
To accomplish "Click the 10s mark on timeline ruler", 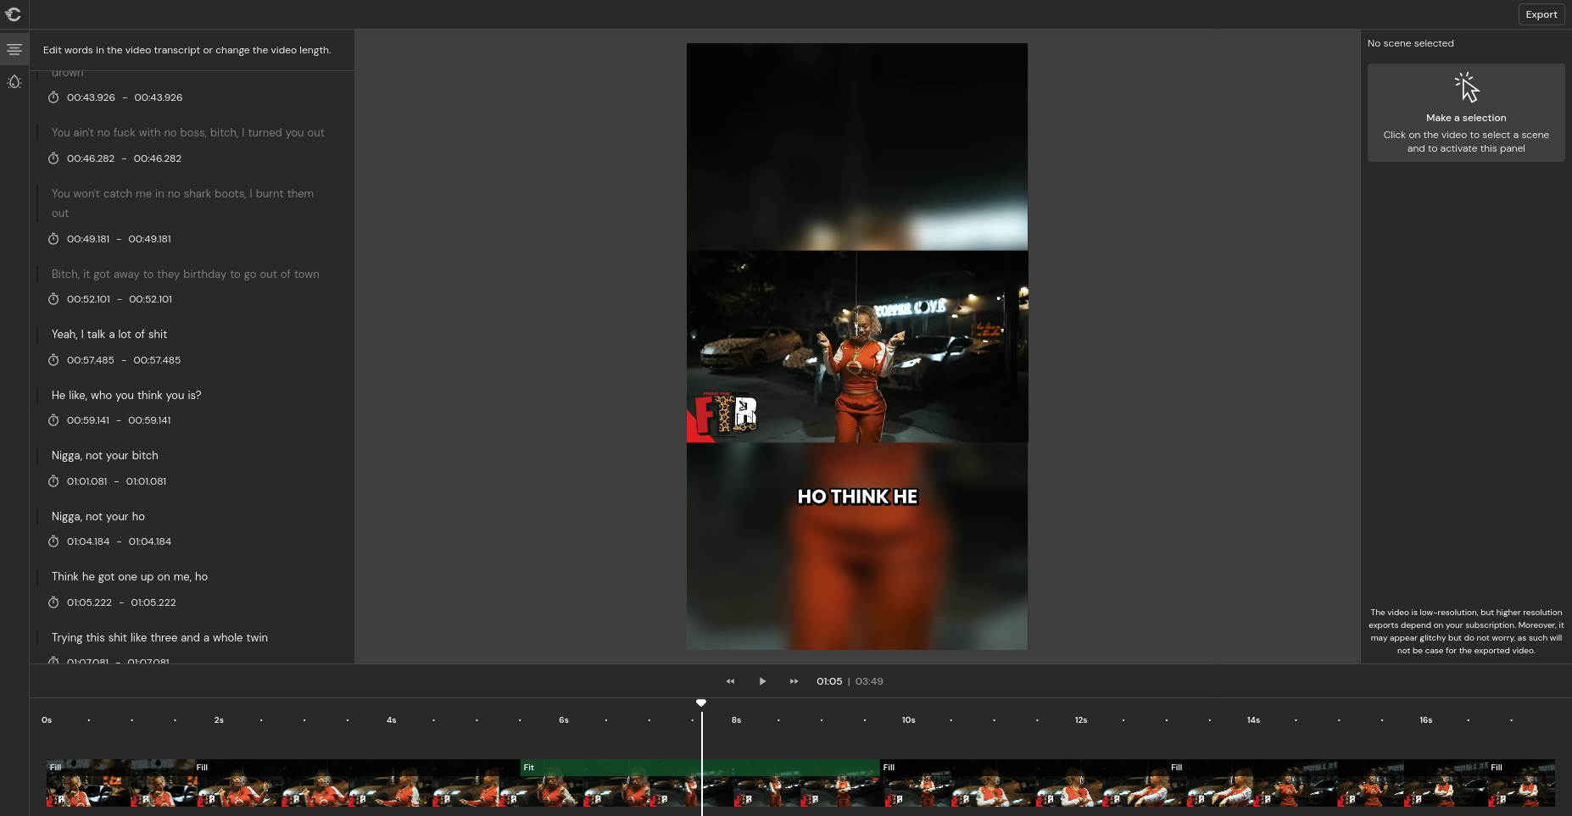I will coord(908,720).
